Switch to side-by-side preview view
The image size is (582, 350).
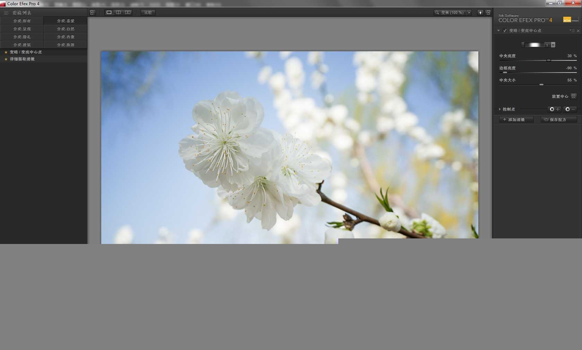[128, 12]
